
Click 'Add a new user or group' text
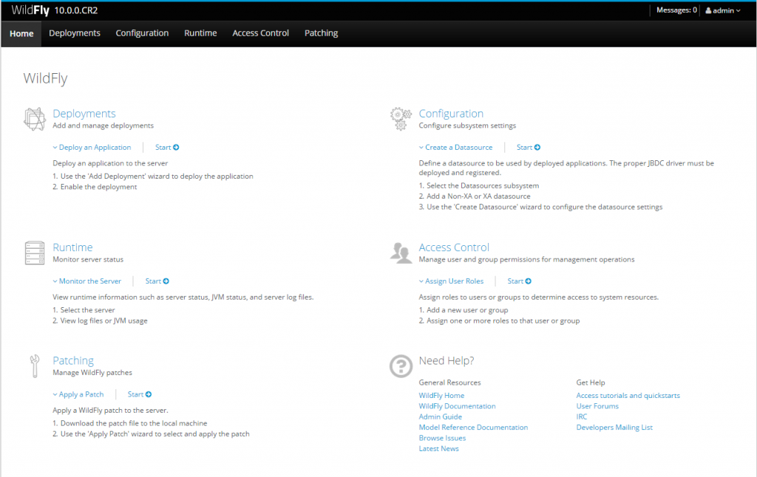tap(467, 310)
